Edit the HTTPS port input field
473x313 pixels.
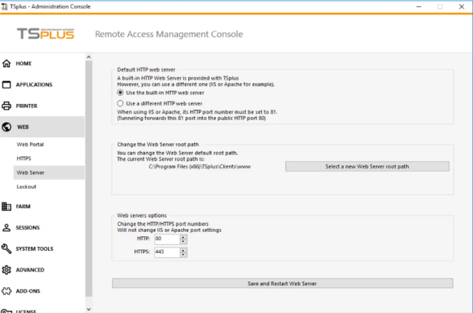[166, 252]
